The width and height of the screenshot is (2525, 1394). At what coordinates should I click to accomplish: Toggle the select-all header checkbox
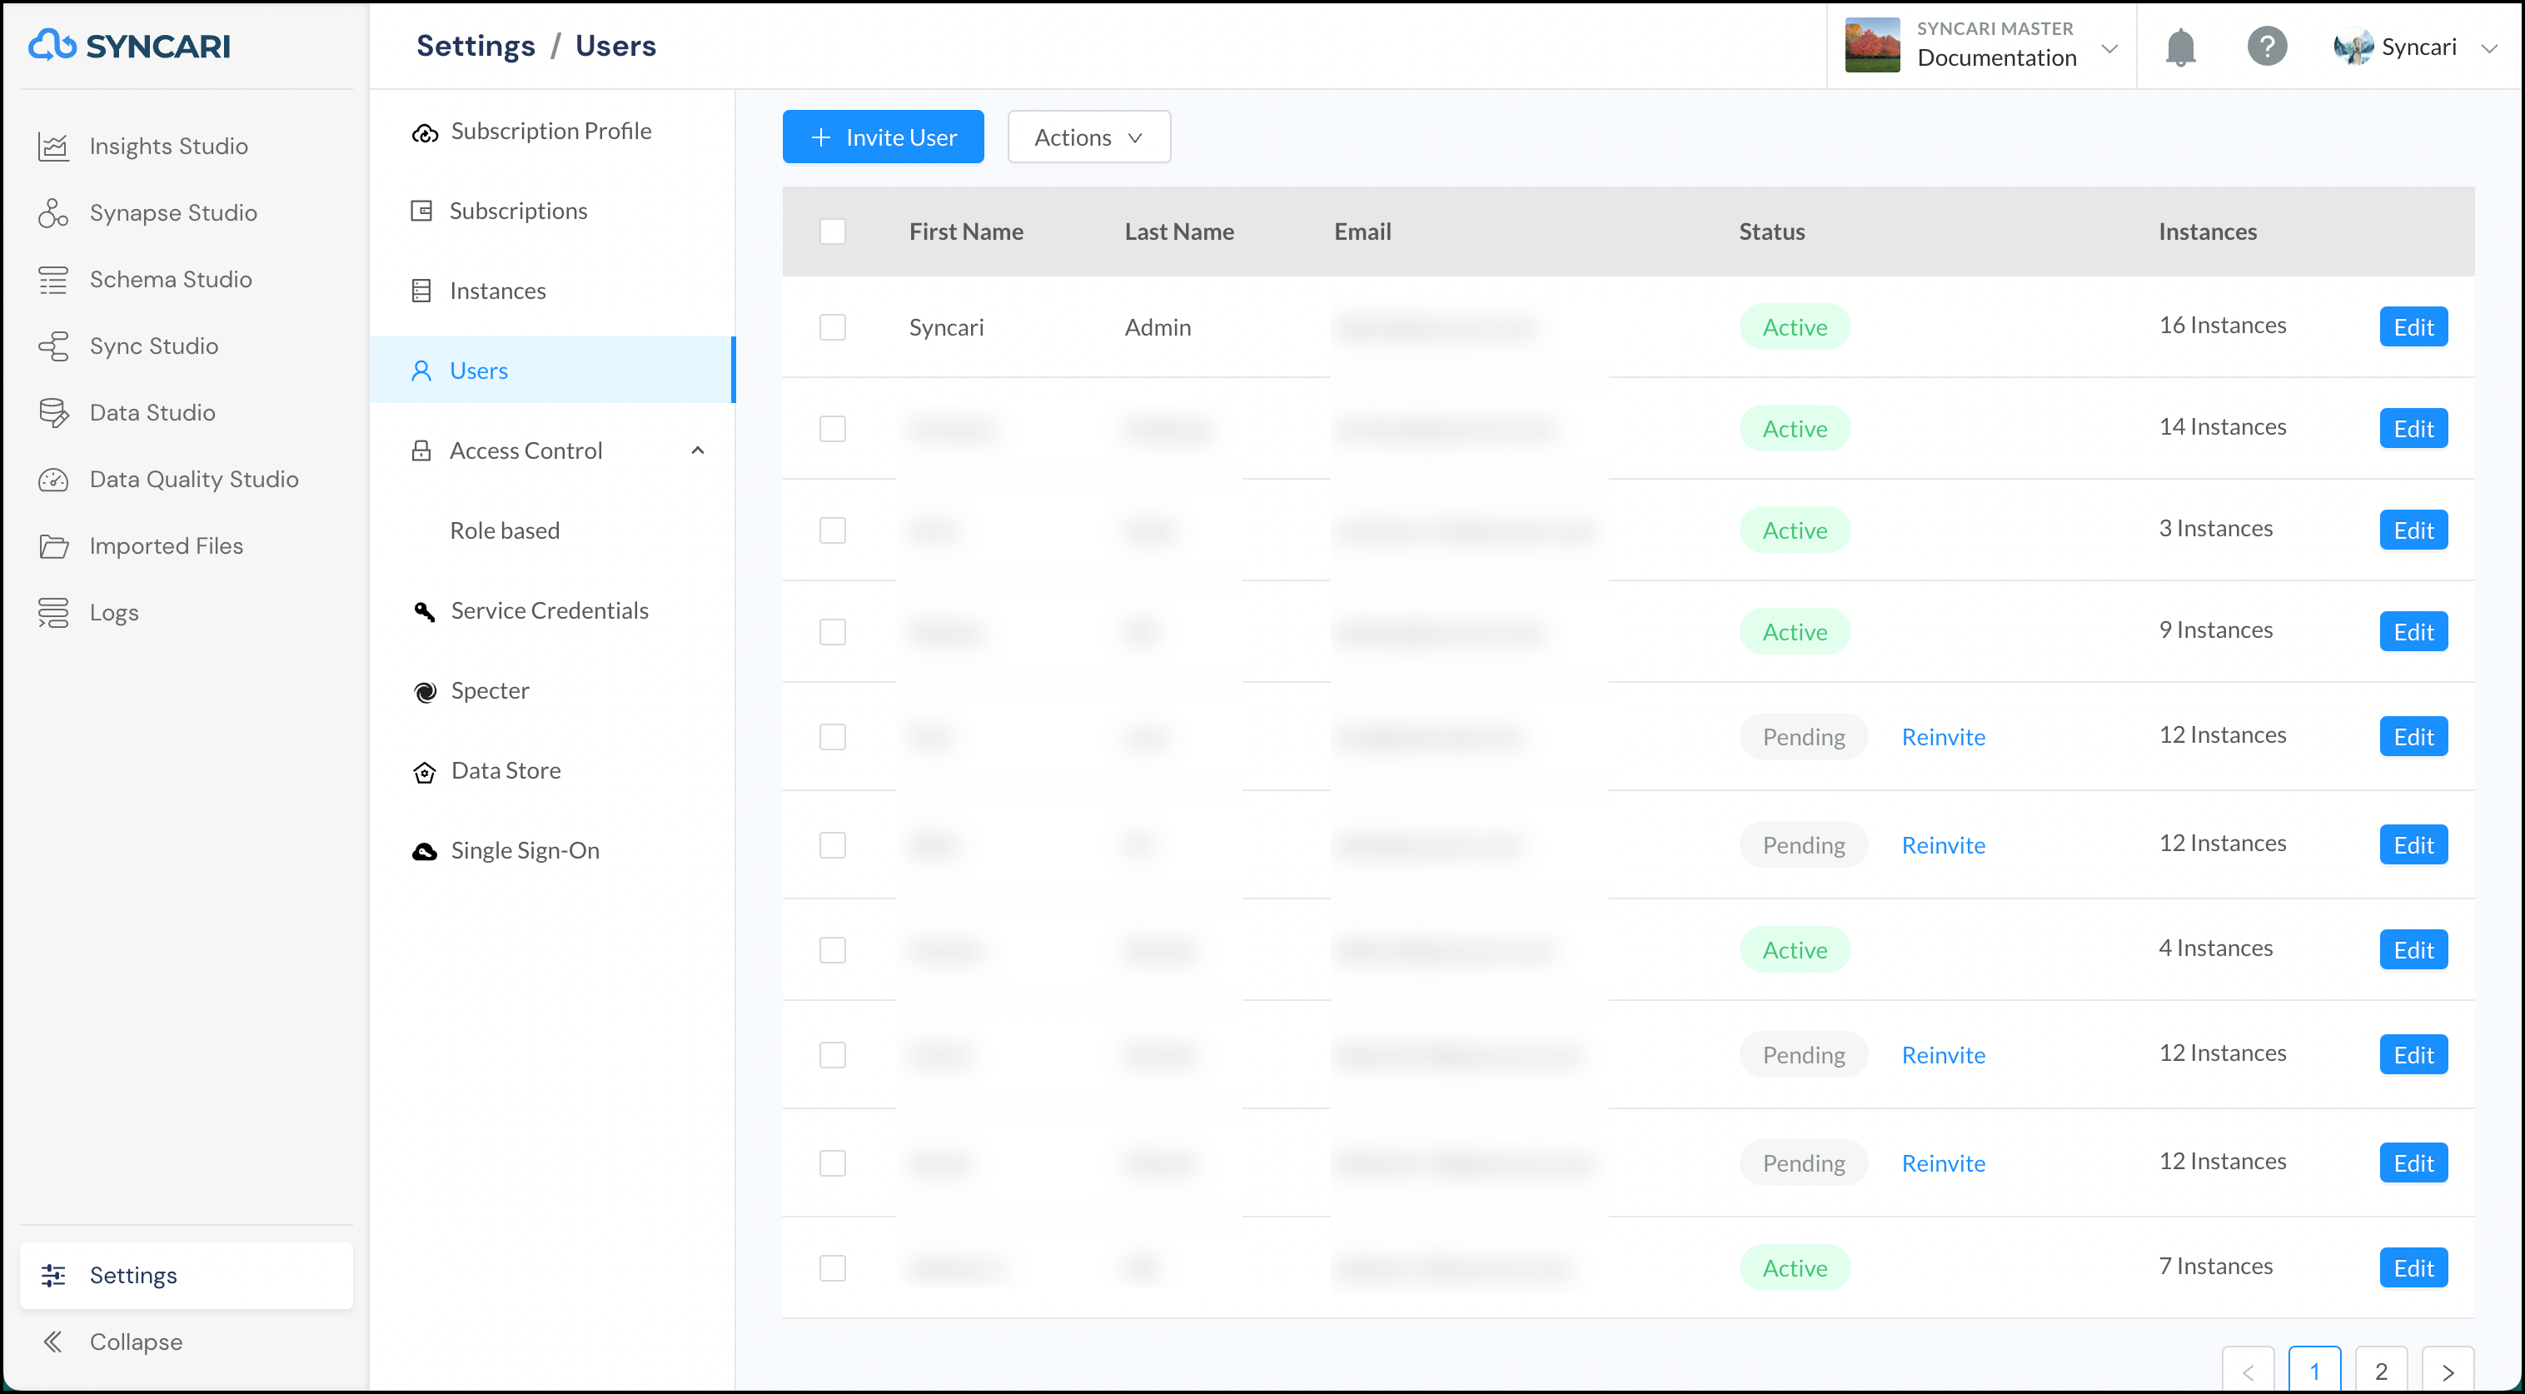tap(832, 232)
